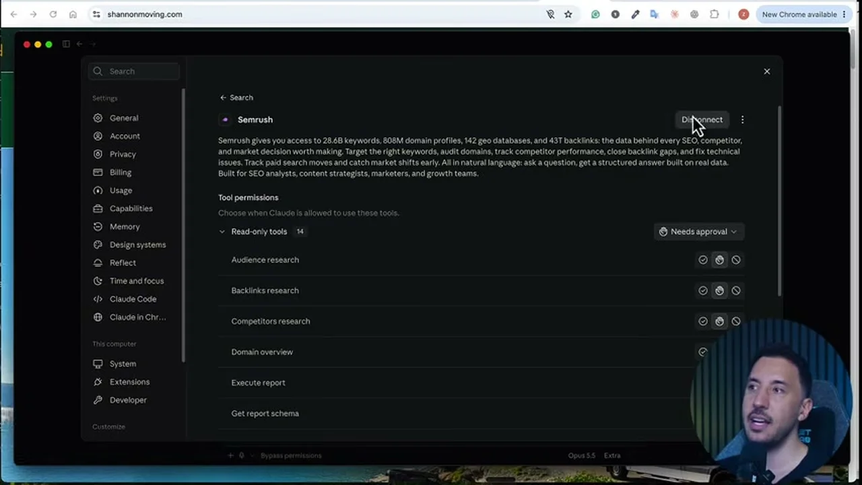This screenshot has width=862, height=485.
Task: Click the Usage gauge icon
Action: pos(98,191)
